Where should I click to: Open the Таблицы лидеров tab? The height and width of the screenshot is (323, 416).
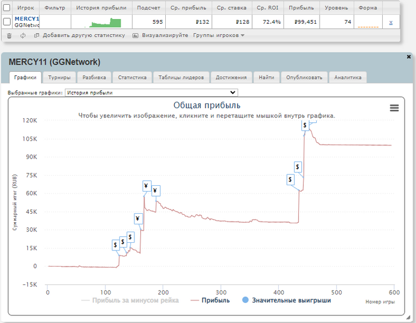181,77
